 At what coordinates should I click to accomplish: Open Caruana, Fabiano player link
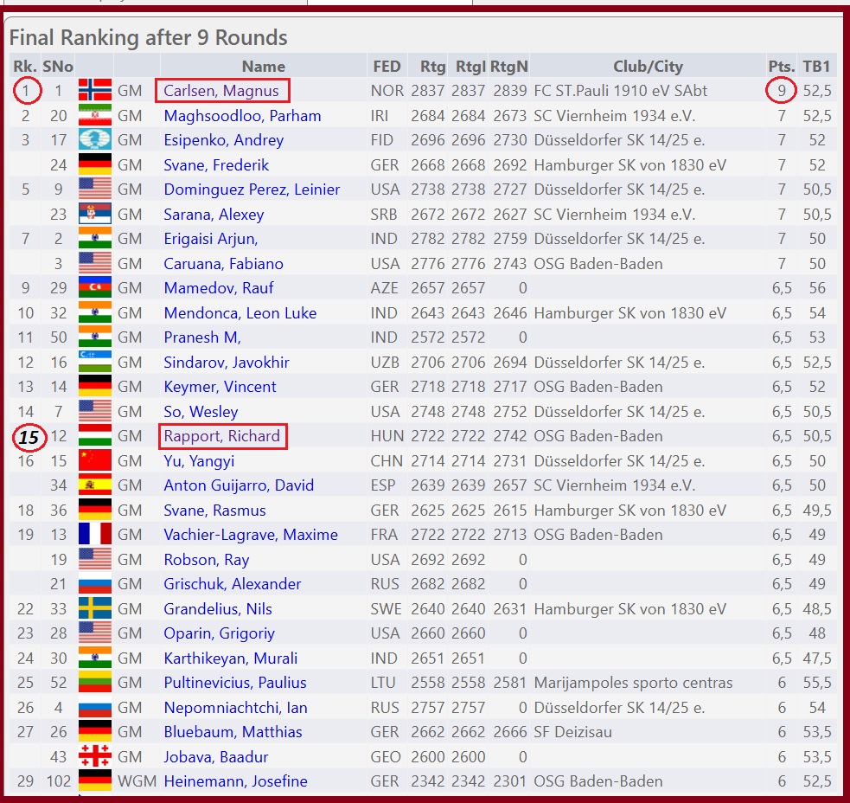223,264
